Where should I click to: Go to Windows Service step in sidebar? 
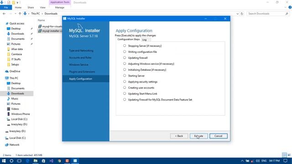[x=78, y=65]
